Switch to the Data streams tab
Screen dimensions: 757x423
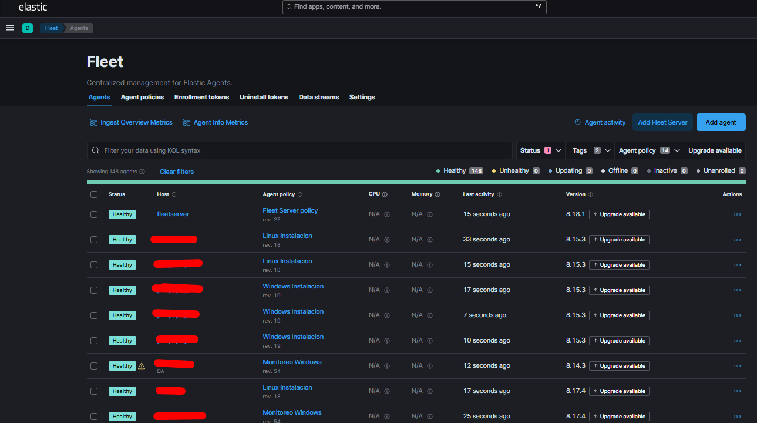[319, 97]
